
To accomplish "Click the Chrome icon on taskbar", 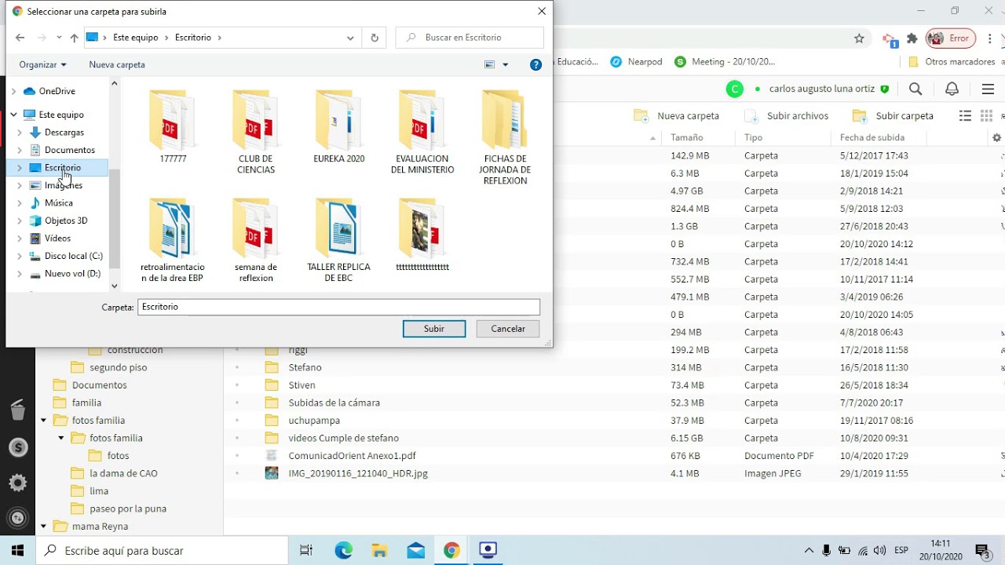I will click(x=451, y=550).
